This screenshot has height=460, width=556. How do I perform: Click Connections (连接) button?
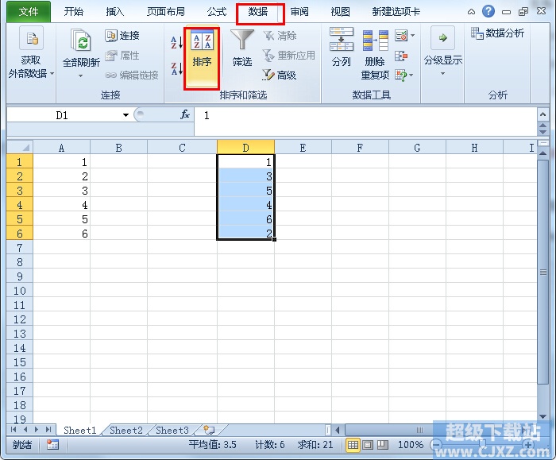tap(122, 36)
